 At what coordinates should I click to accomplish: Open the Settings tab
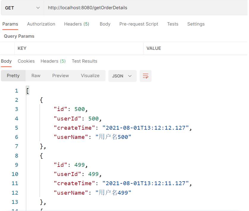pyautogui.click(x=196, y=24)
